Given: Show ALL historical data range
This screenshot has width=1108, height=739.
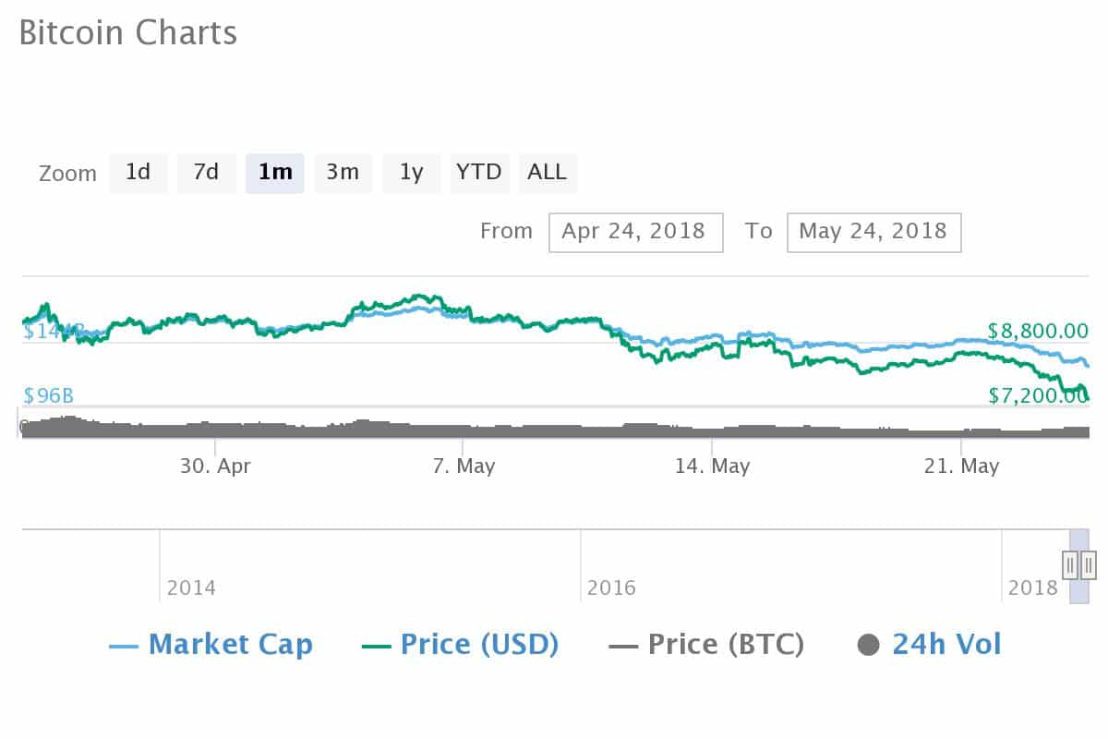Looking at the screenshot, I should tap(548, 173).
